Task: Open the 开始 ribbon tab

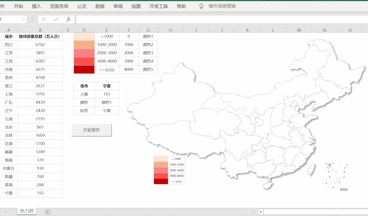Action: 18,6
